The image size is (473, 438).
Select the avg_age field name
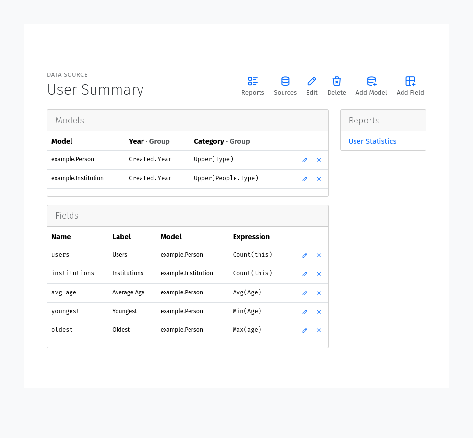click(x=64, y=292)
